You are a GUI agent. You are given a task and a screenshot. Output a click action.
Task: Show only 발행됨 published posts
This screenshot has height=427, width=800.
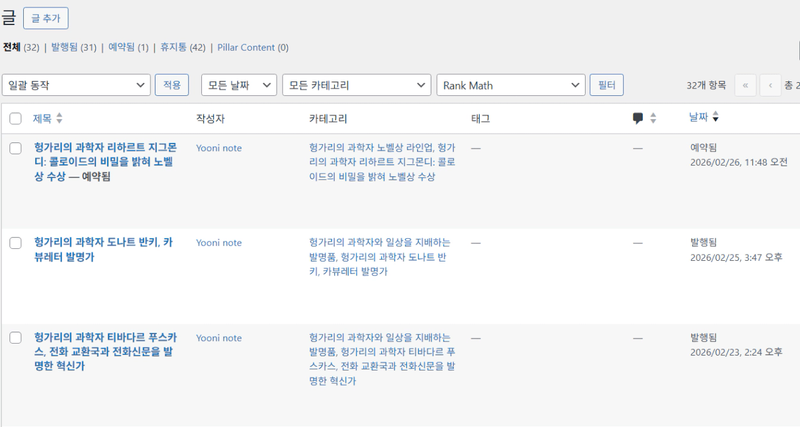(x=65, y=48)
